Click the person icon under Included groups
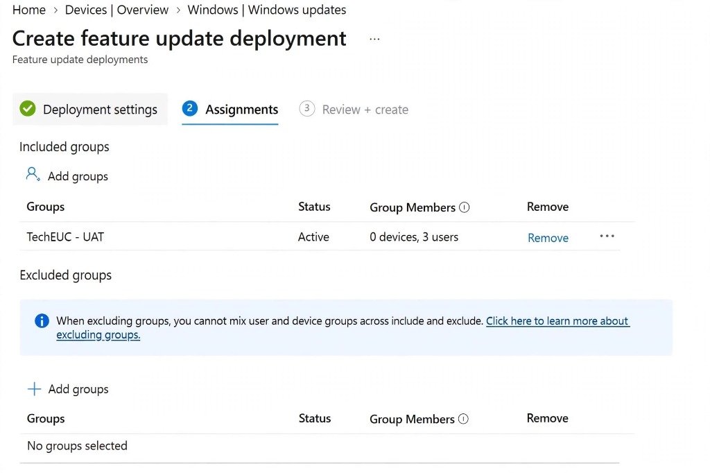This screenshot has width=710, height=473. pos(33,175)
